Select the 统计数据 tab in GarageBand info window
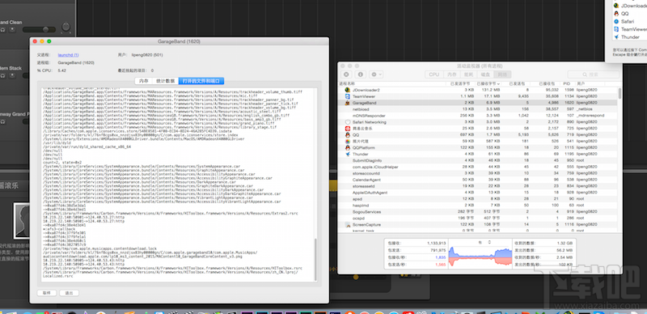647x314 pixels. tap(166, 81)
